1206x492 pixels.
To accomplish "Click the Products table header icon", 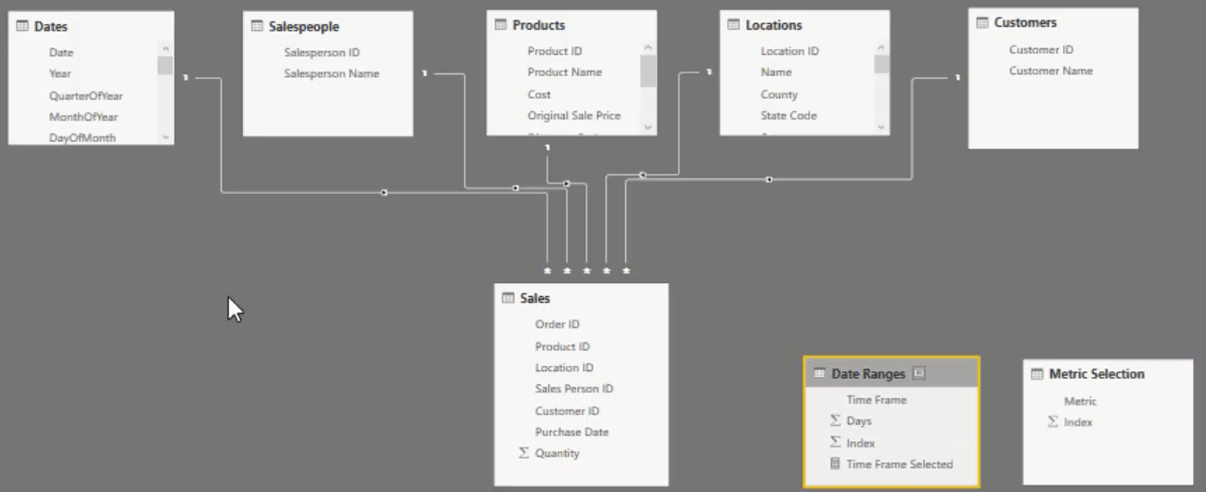I will [501, 25].
